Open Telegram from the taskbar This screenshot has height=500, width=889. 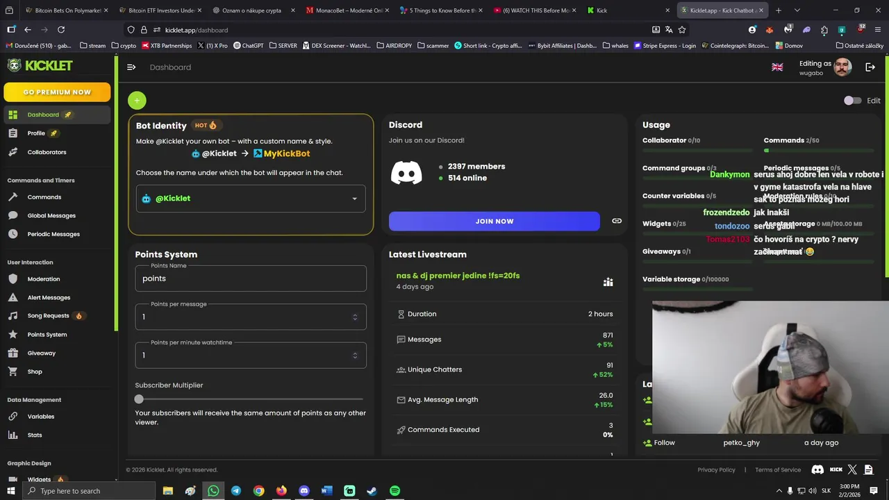tap(236, 491)
